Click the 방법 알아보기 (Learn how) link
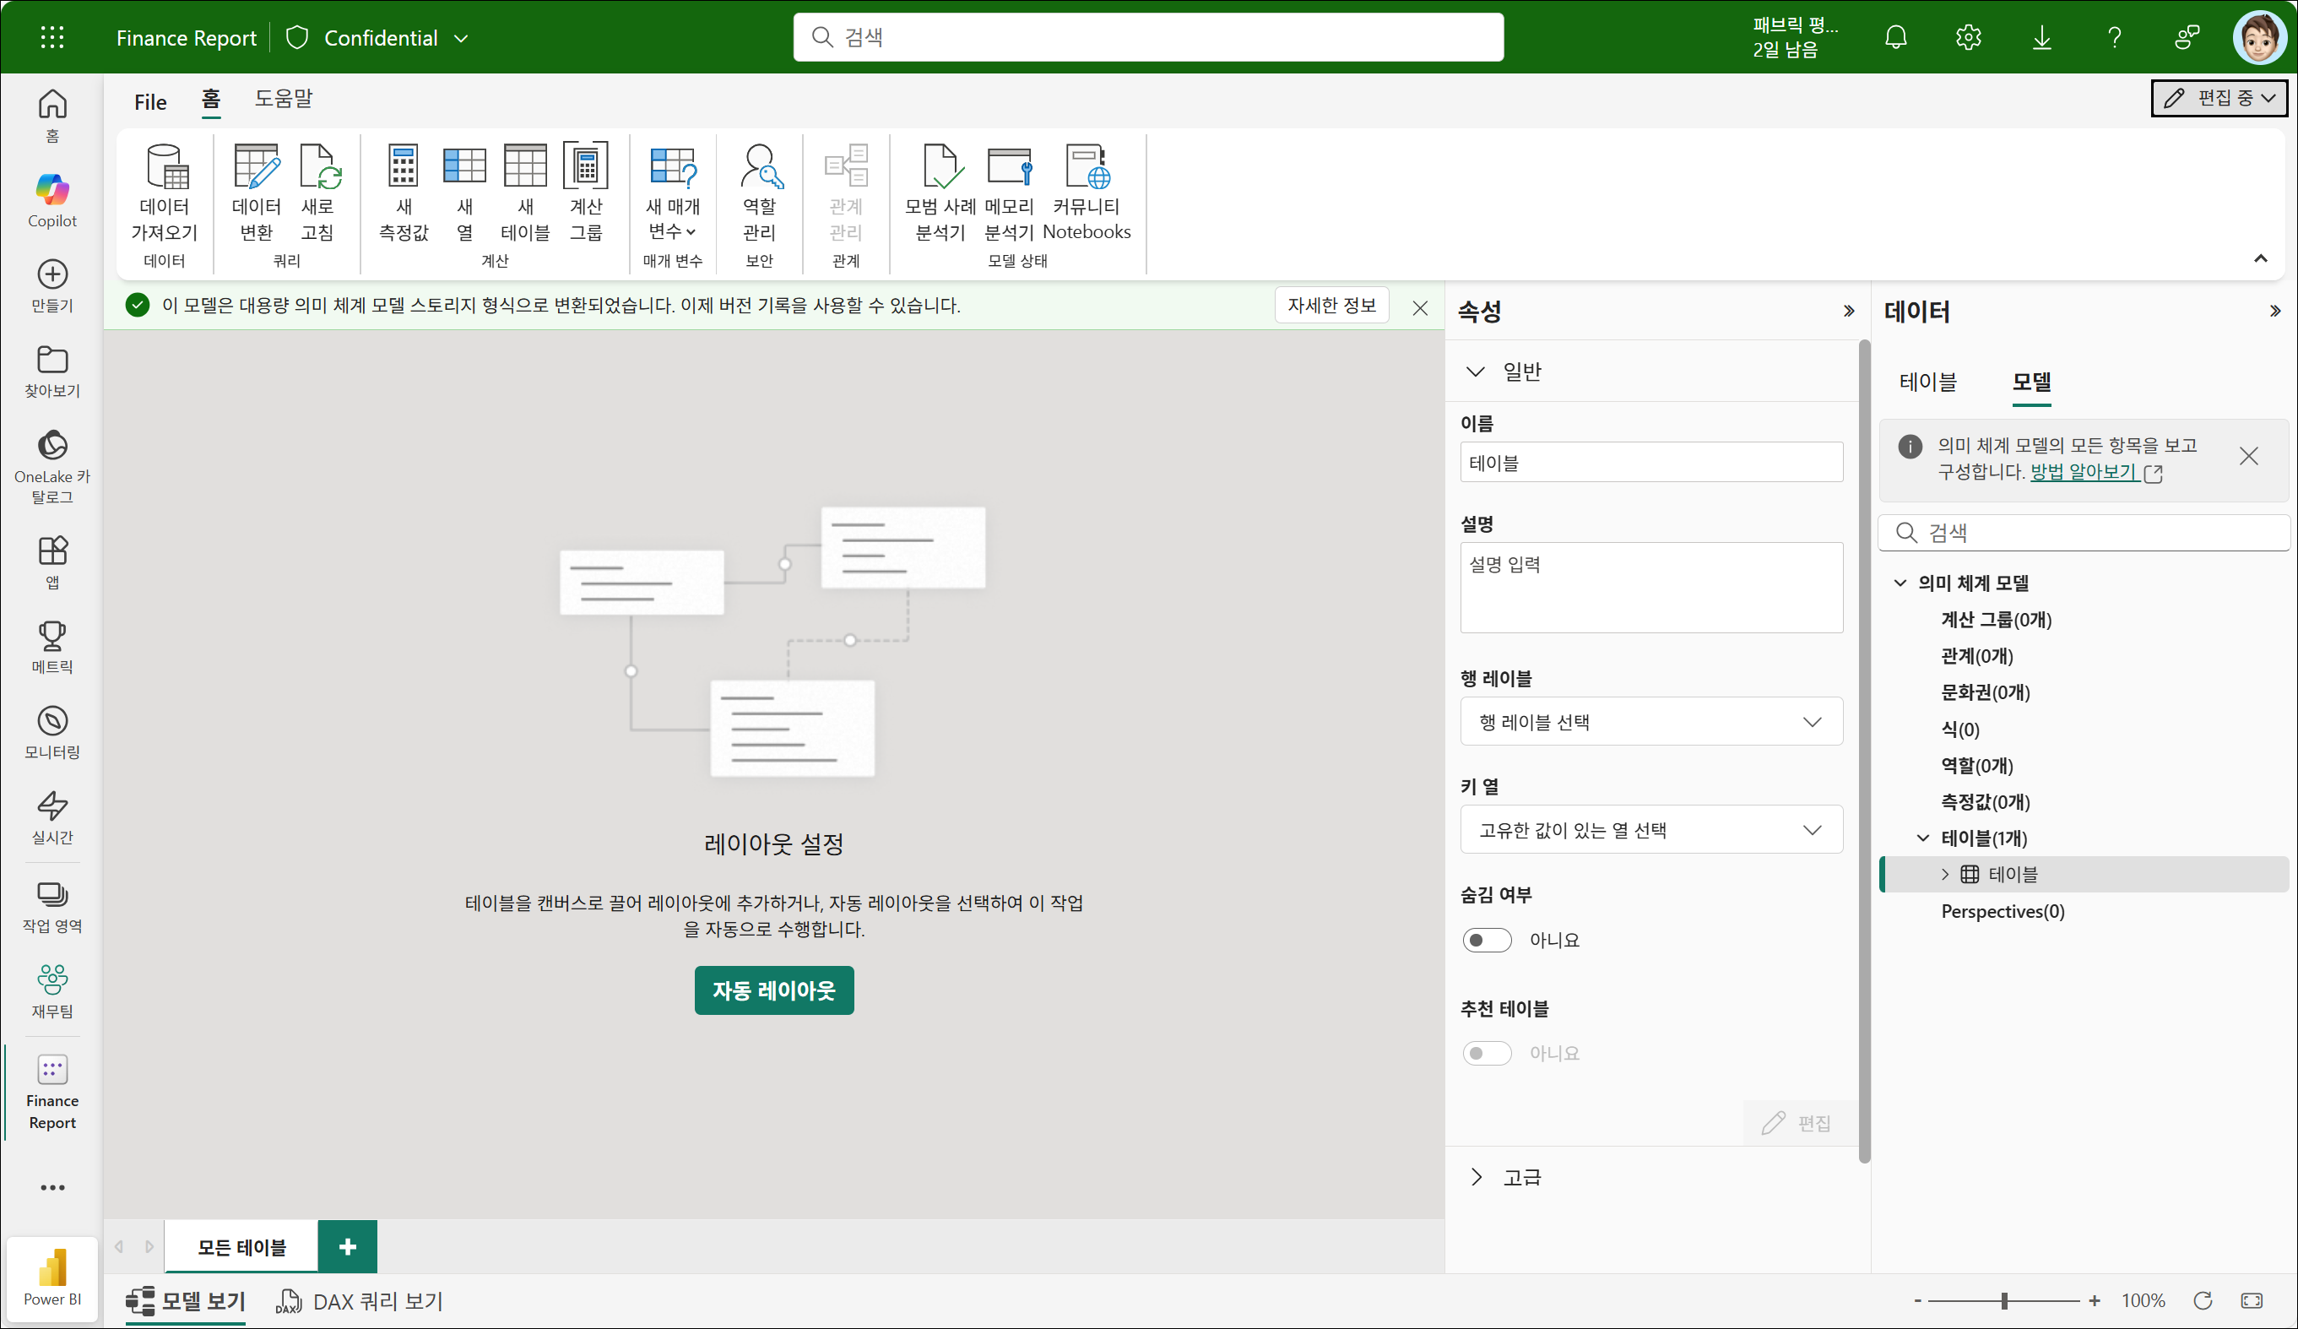This screenshot has width=2298, height=1329. (2083, 472)
